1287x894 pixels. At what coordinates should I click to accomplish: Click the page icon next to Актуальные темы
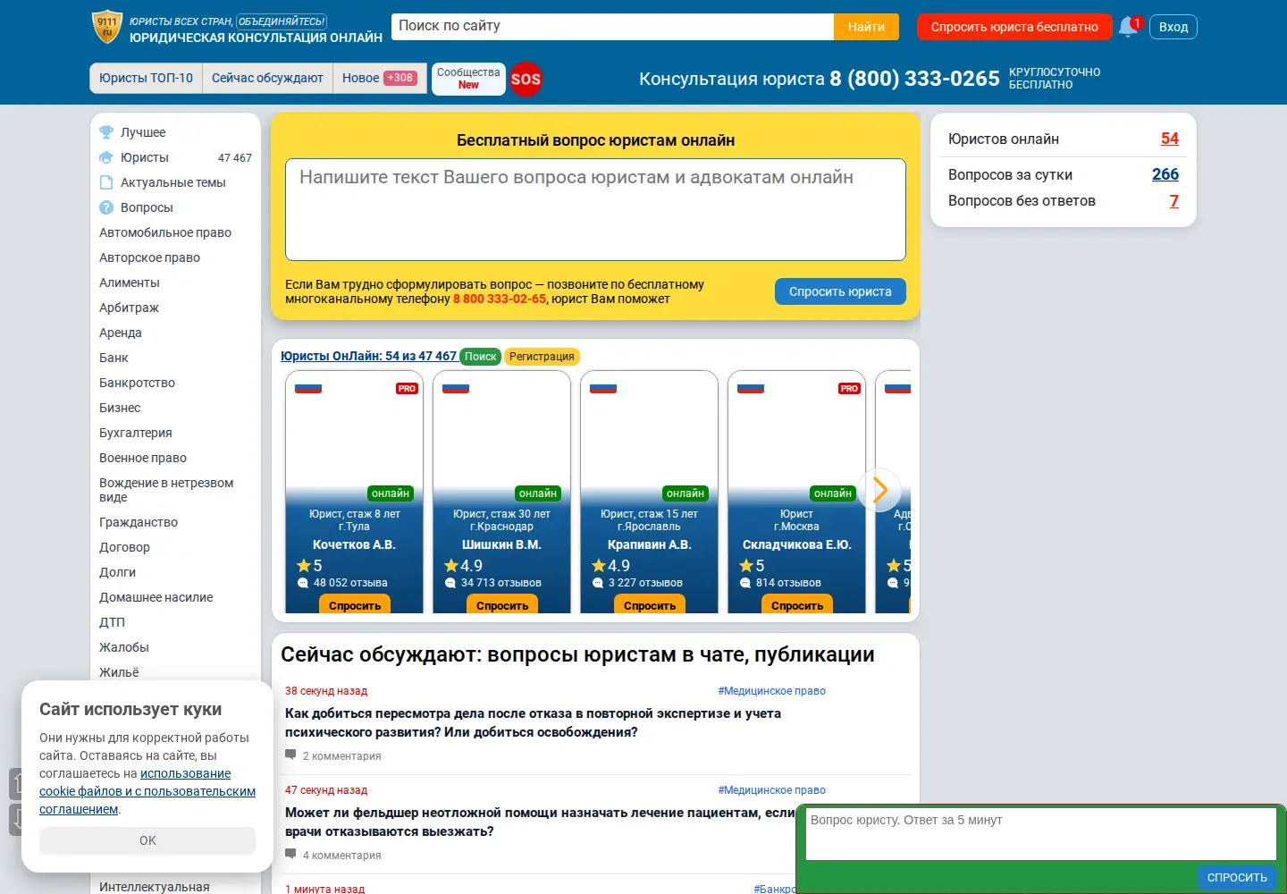click(x=106, y=182)
